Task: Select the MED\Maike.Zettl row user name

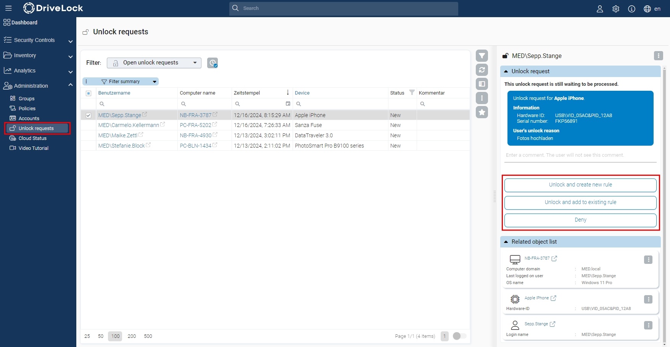Action: coord(118,135)
